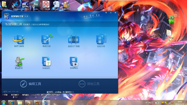Open Windows Explorer folder in taskbar
The height and width of the screenshot is (105, 187).
click(x=20, y=102)
